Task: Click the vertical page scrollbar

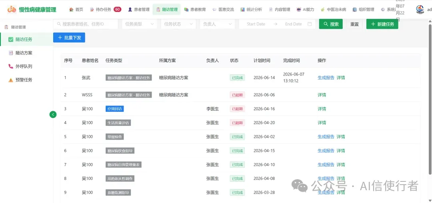Action: coord(430,99)
